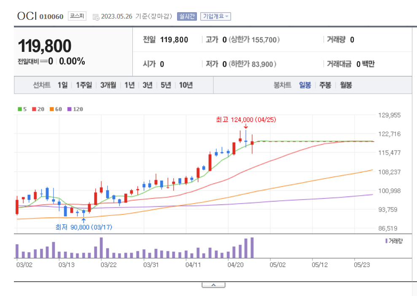Click the 05/23 date axis label
Image resolution: width=417 pixels, height=296 pixels.
[x=362, y=265]
